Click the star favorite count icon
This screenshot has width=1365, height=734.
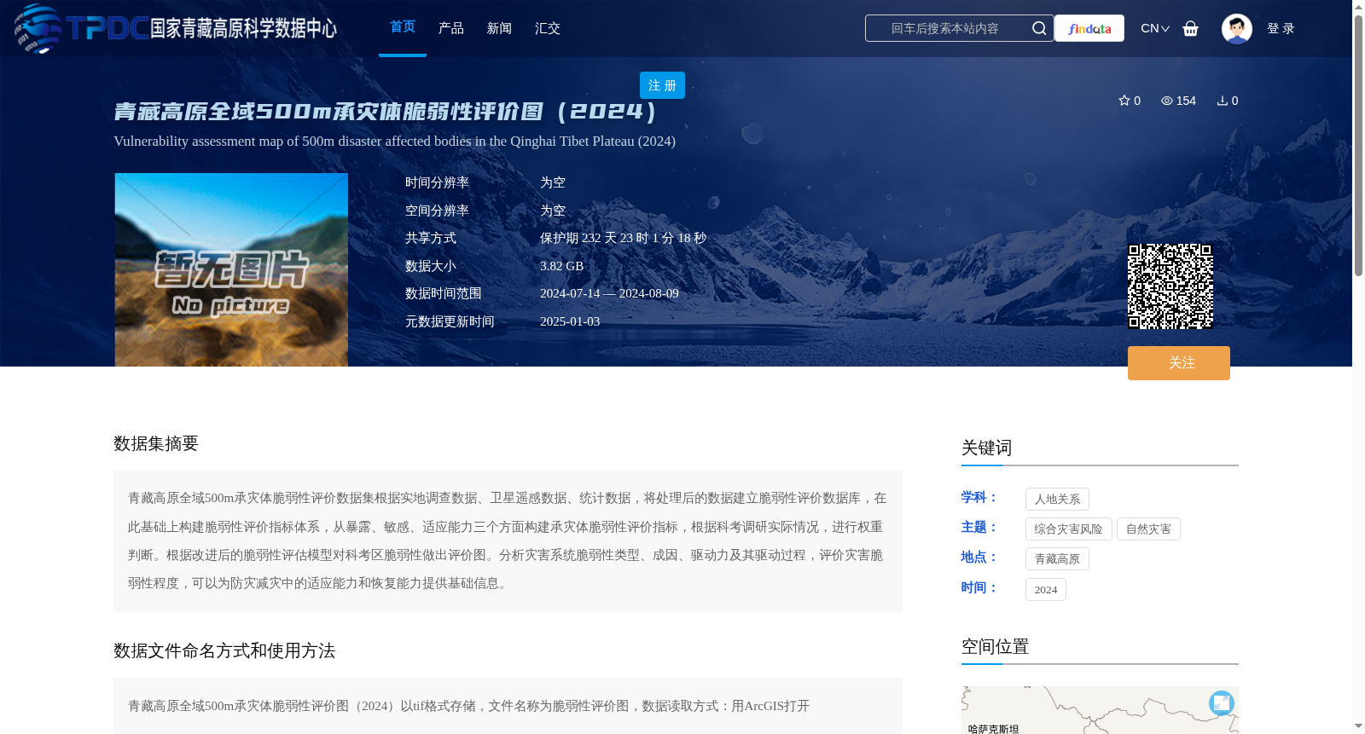point(1124,101)
